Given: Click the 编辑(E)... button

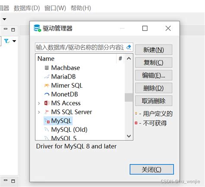Looking at the screenshot, I should click(154, 75).
